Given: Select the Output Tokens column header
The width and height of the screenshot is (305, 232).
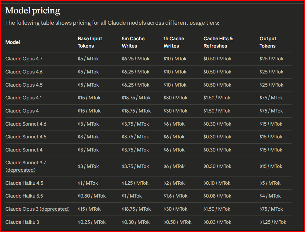Looking at the screenshot, I should (x=268, y=42).
